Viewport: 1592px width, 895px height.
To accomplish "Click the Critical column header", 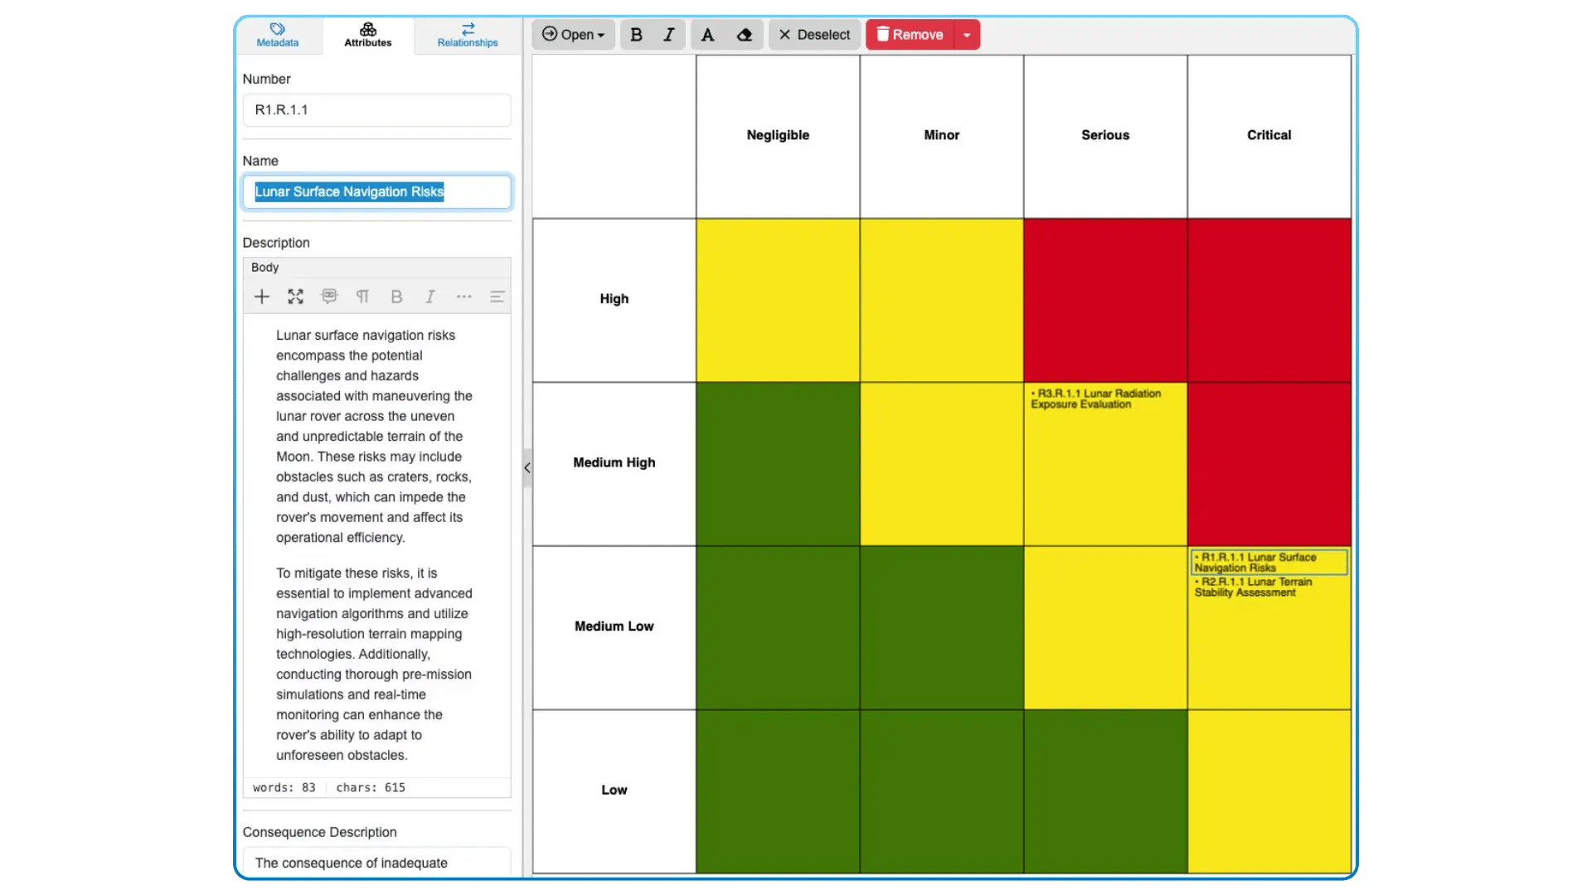I will click(x=1269, y=135).
